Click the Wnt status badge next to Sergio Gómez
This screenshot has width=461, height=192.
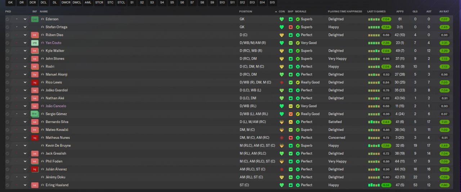(x=35, y=114)
